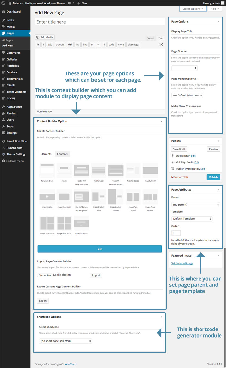This screenshot has height=368, width=226.
Task: Choose the Image Parallax element thumbnail
Action: pyautogui.click(x=47, y=197)
